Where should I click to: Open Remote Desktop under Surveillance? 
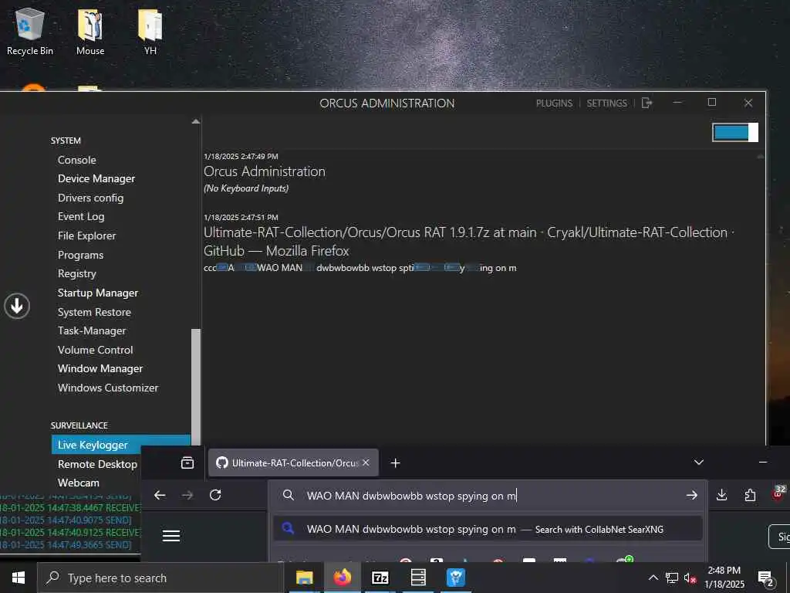pyautogui.click(x=97, y=464)
